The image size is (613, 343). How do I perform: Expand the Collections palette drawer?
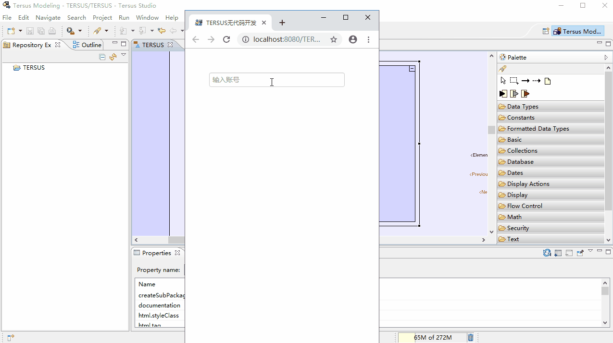click(550, 151)
